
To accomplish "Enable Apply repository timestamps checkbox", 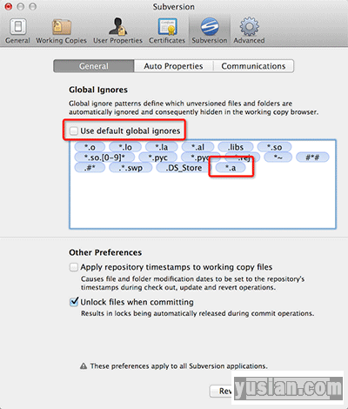I will click(74, 267).
